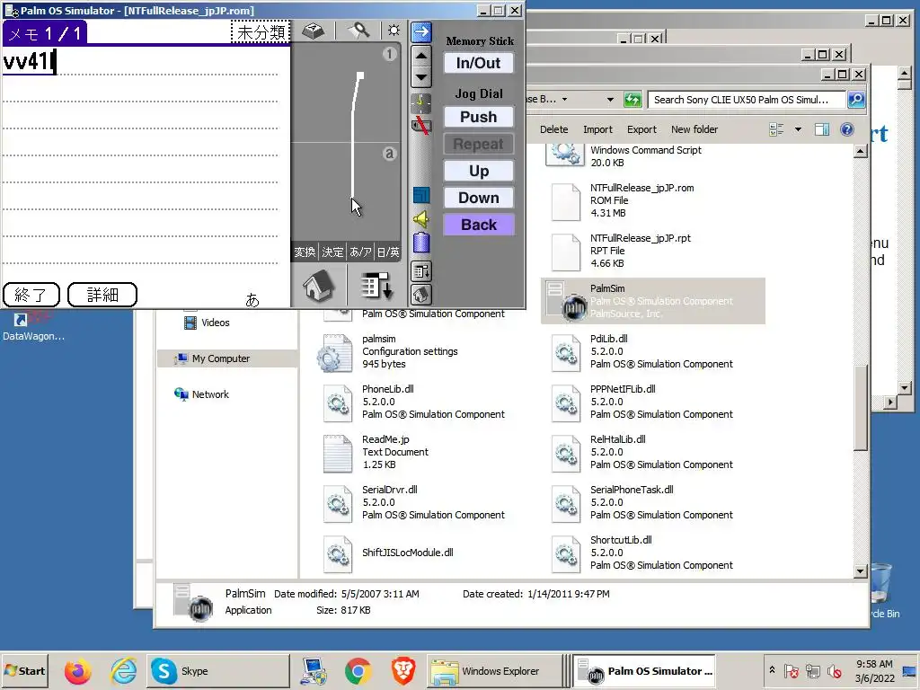The image size is (920, 690).
Task: Click the small home icon on simulator strip
Action: (x=421, y=294)
